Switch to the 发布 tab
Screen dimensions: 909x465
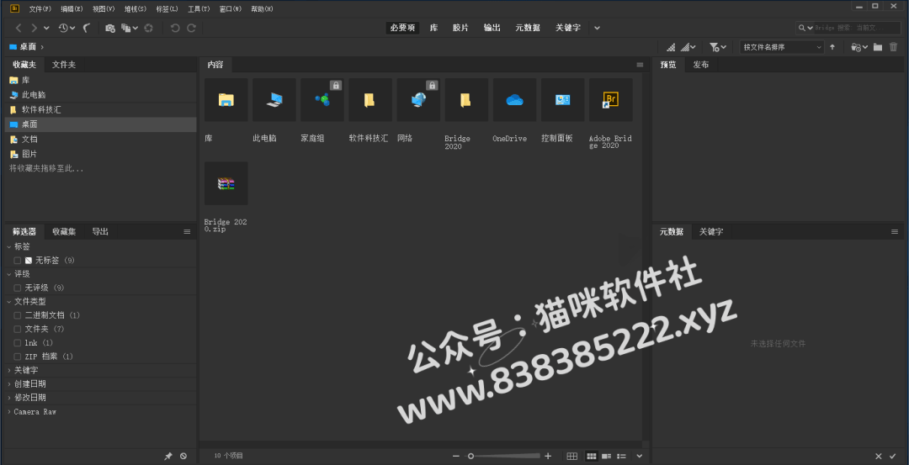pos(701,65)
